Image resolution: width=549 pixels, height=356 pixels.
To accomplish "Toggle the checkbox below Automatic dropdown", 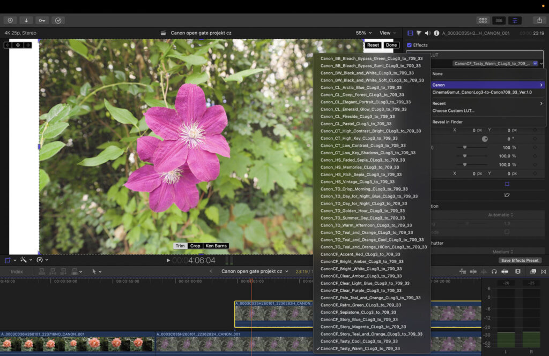I will point(507,232).
